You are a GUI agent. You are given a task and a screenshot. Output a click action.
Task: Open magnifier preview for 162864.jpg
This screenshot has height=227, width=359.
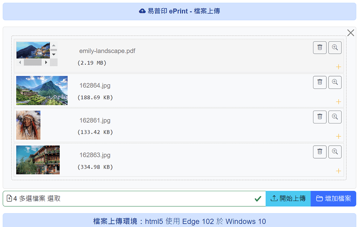pos(335,82)
